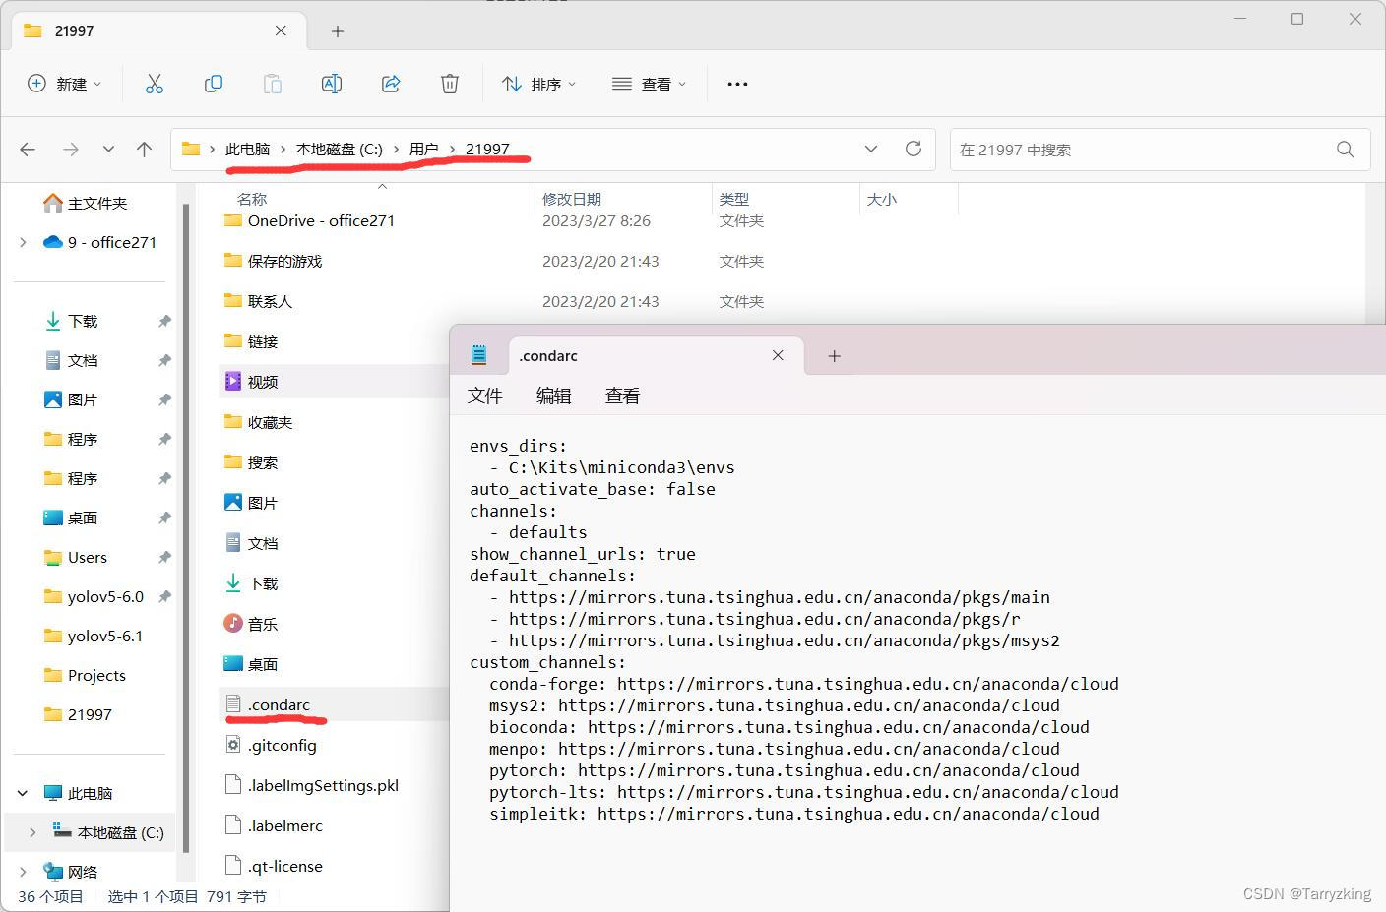The height and width of the screenshot is (912, 1386).
Task: Click 21997 breadcrumb segment
Action: point(487,150)
